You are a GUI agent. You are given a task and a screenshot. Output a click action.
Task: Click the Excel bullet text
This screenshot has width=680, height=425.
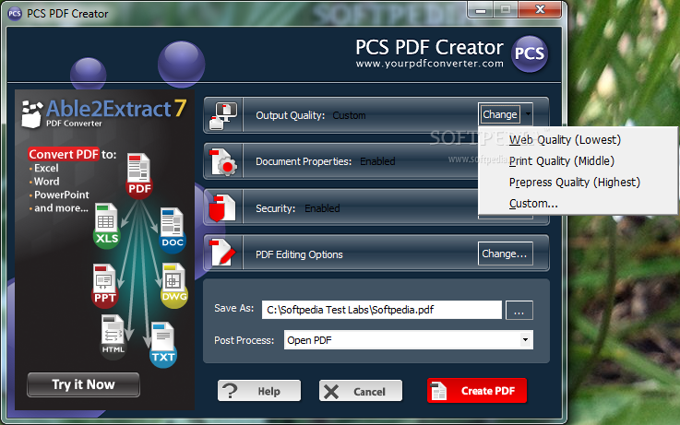tap(46, 168)
